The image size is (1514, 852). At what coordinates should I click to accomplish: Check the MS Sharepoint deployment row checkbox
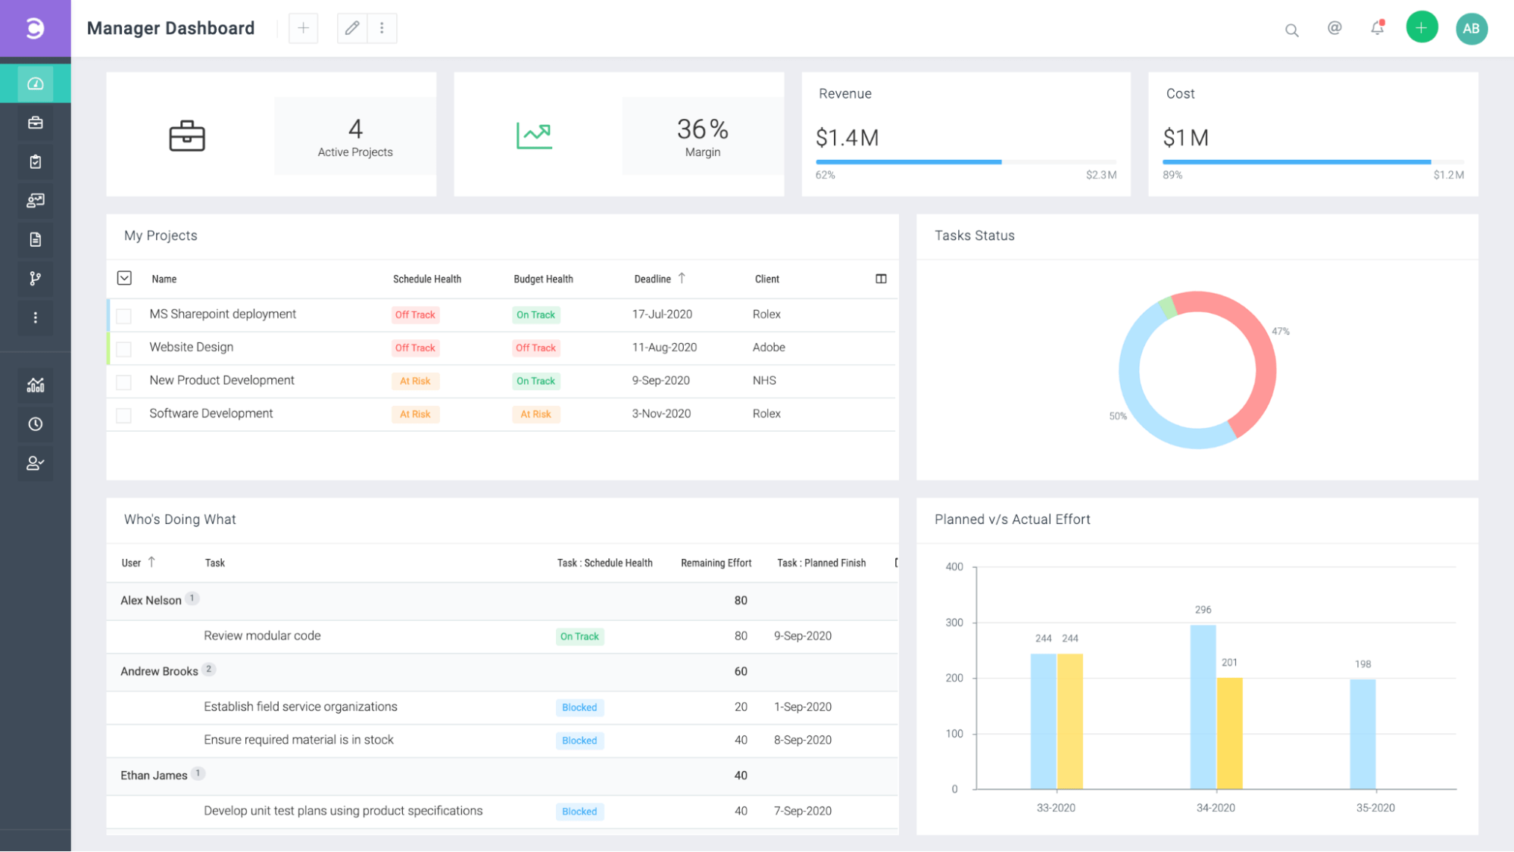pyautogui.click(x=124, y=315)
